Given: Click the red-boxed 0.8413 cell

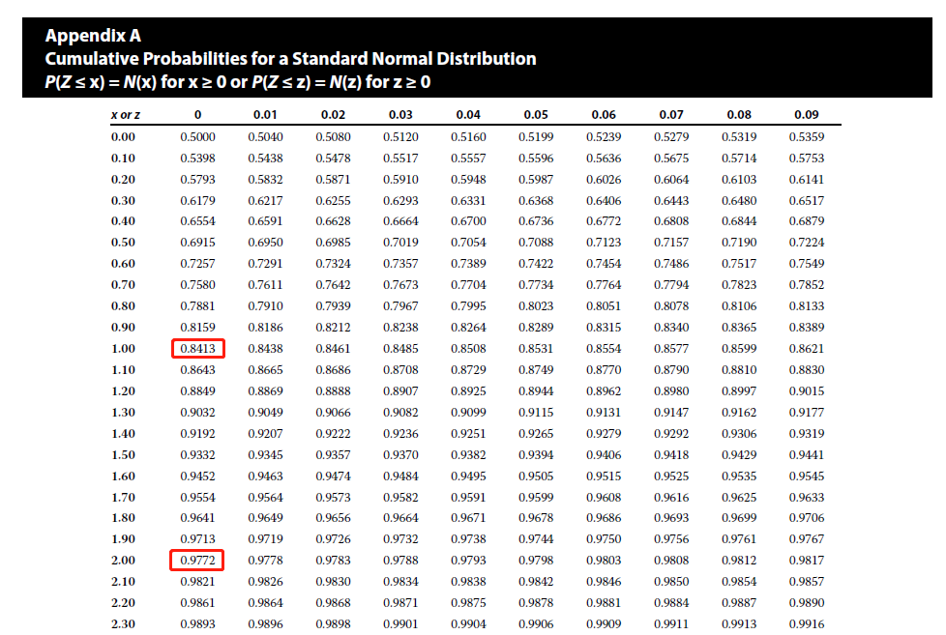Looking at the screenshot, I should point(198,348).
